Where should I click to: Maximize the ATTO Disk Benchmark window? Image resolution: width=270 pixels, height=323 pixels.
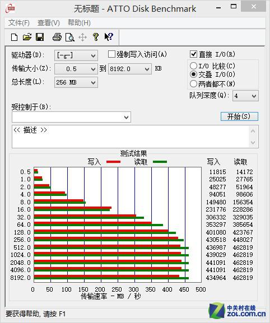pos(234,7)
